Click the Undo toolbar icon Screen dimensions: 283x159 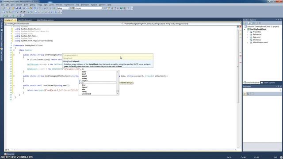(x=34, y=8)
